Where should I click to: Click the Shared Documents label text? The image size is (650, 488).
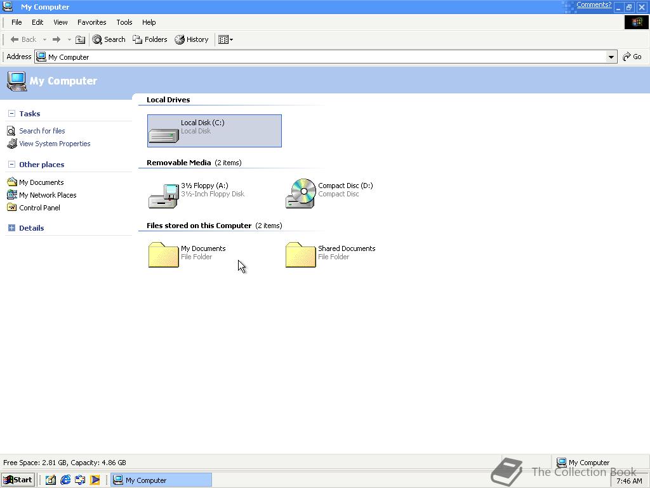tap(347, 248)
